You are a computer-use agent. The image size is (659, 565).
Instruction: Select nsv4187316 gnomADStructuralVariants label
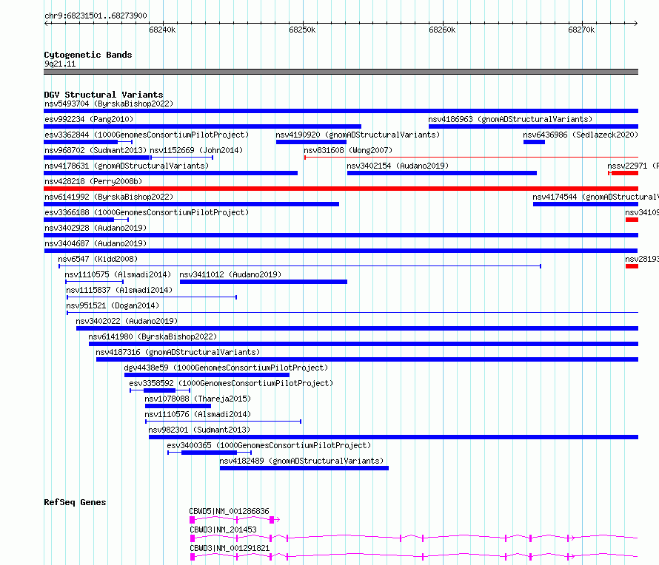(x=178, y=352)
